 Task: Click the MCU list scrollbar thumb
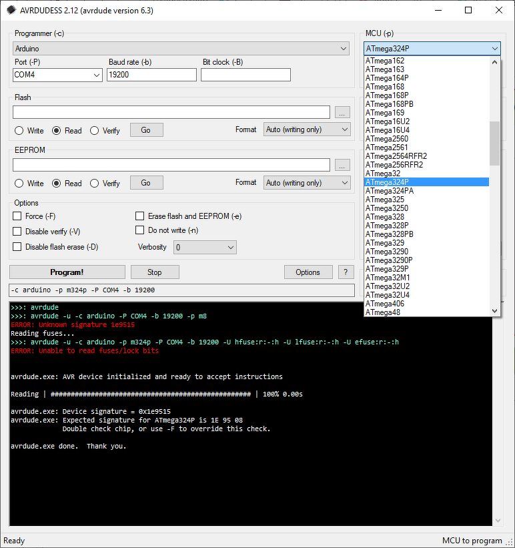[494, 144]
